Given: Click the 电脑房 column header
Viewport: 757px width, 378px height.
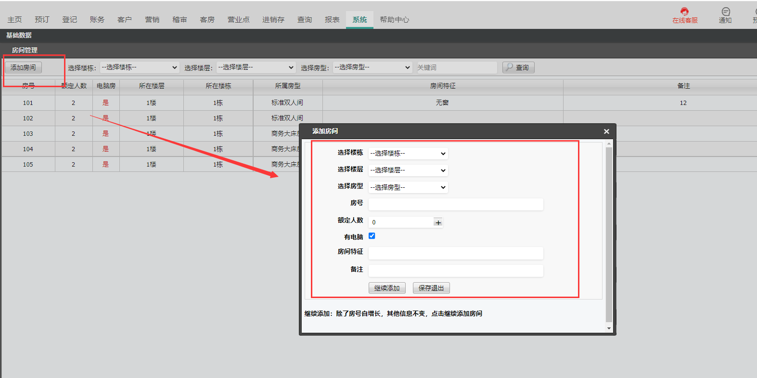Looking at the screenshot, I should pyautogui.click(x=106, y=86).
